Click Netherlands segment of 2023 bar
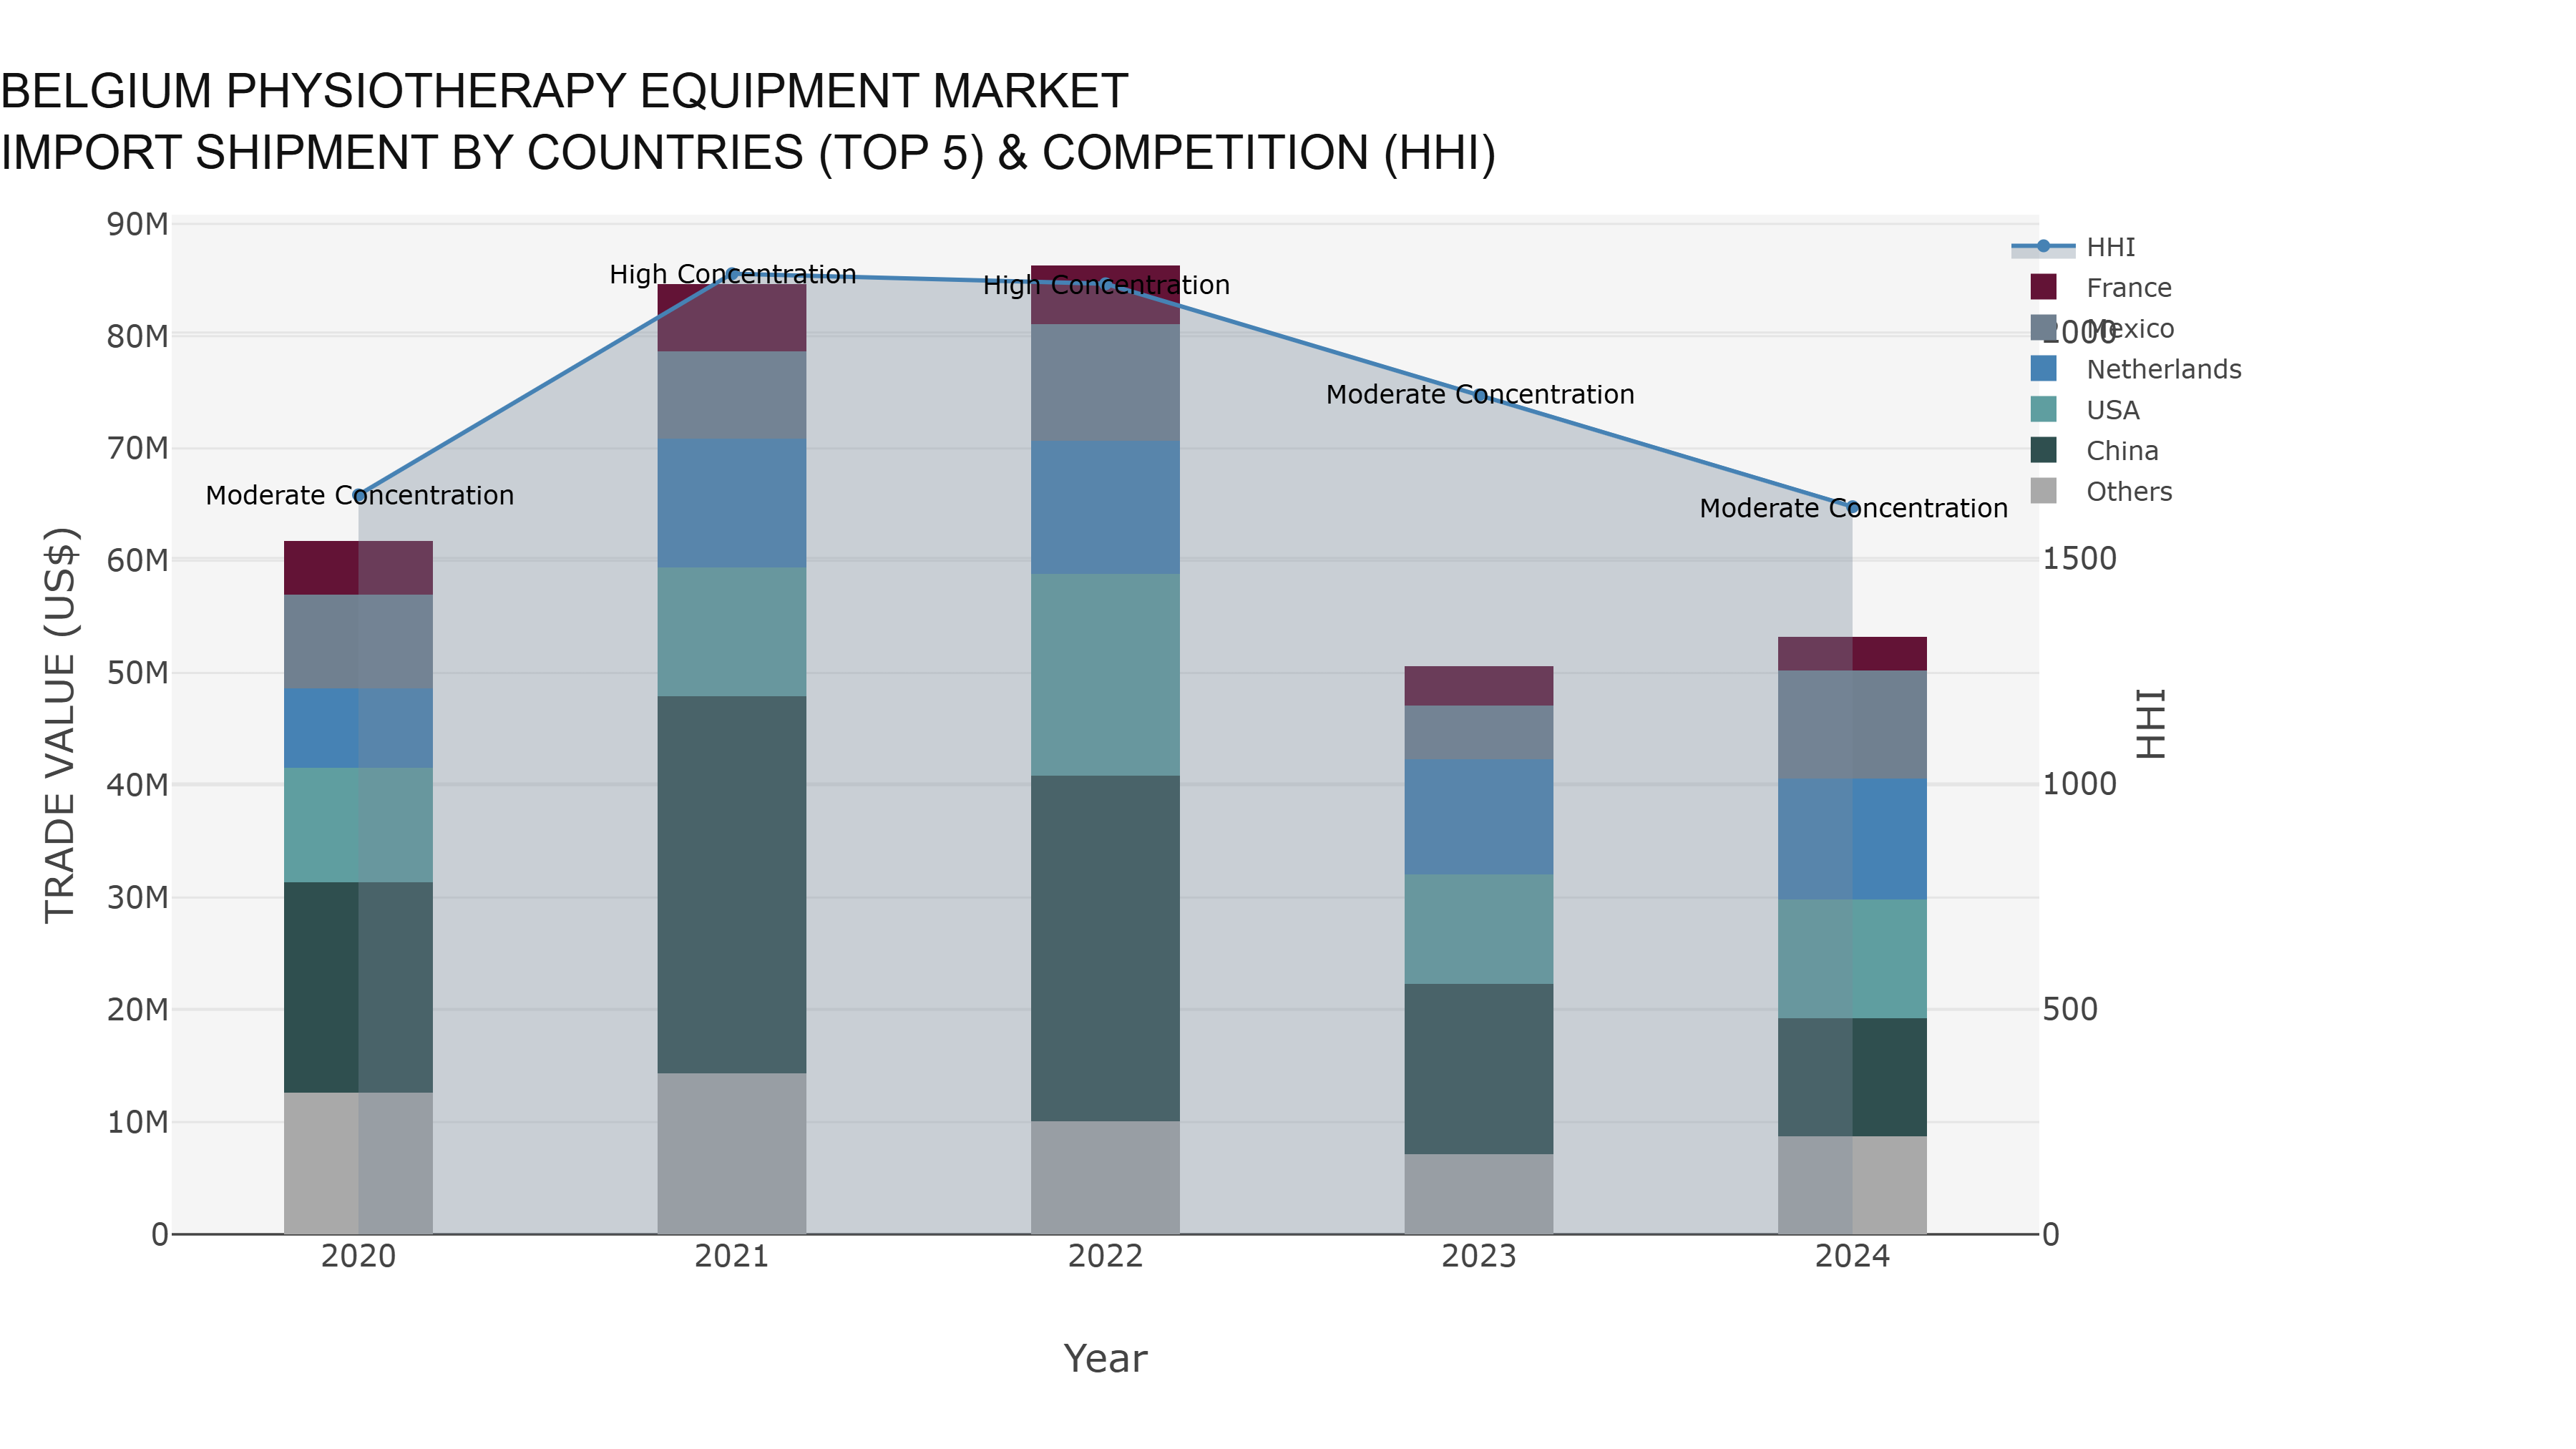This screenshot has height=1449, width=2576. [1478, 817]
